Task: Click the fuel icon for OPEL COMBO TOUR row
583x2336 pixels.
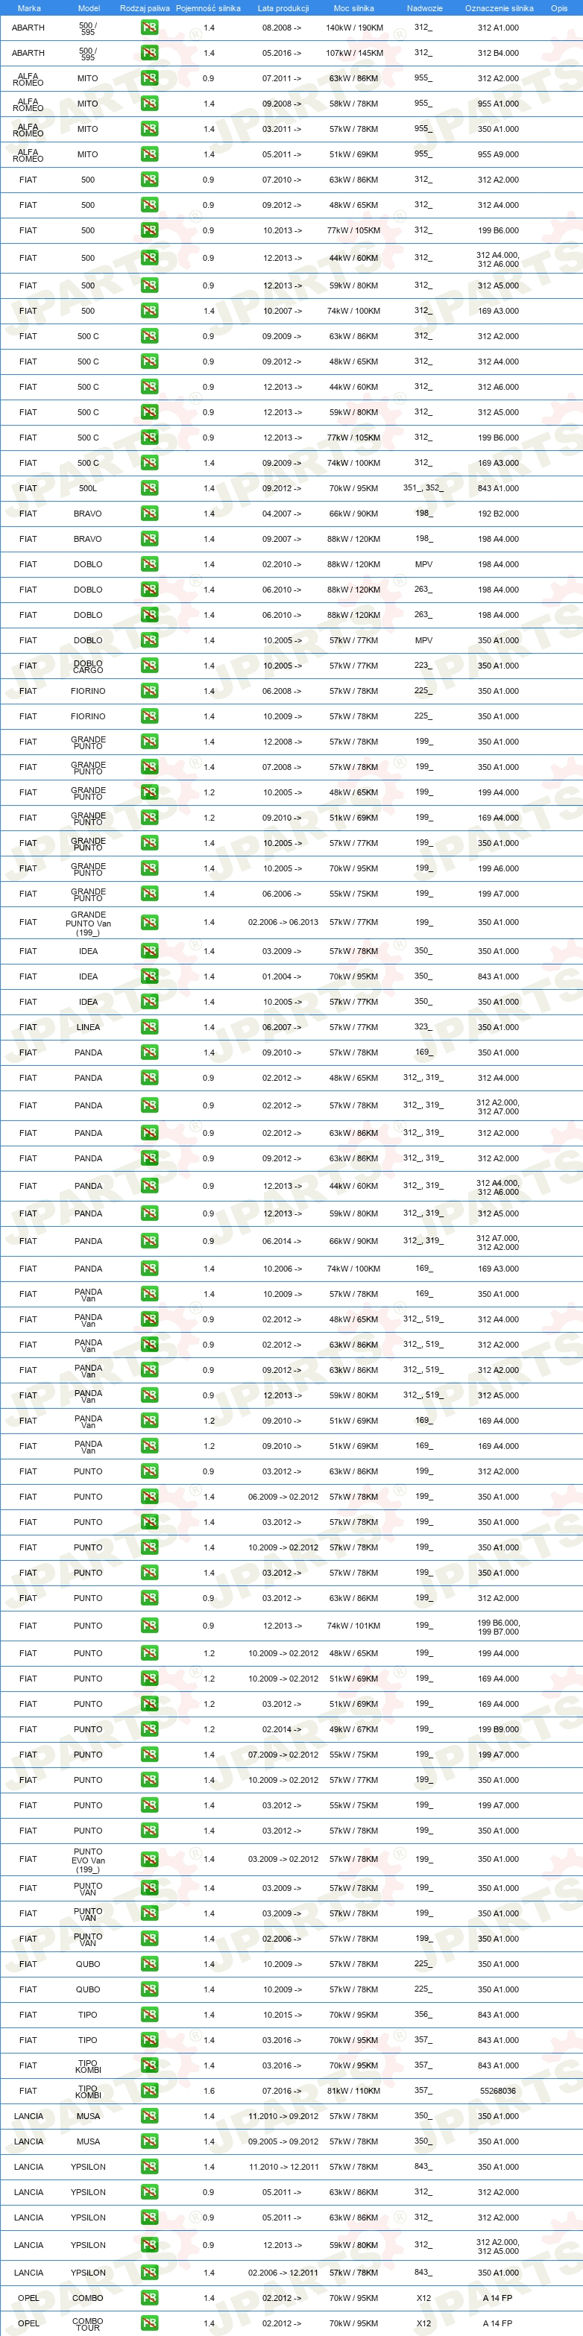Action: [150, 2323]
